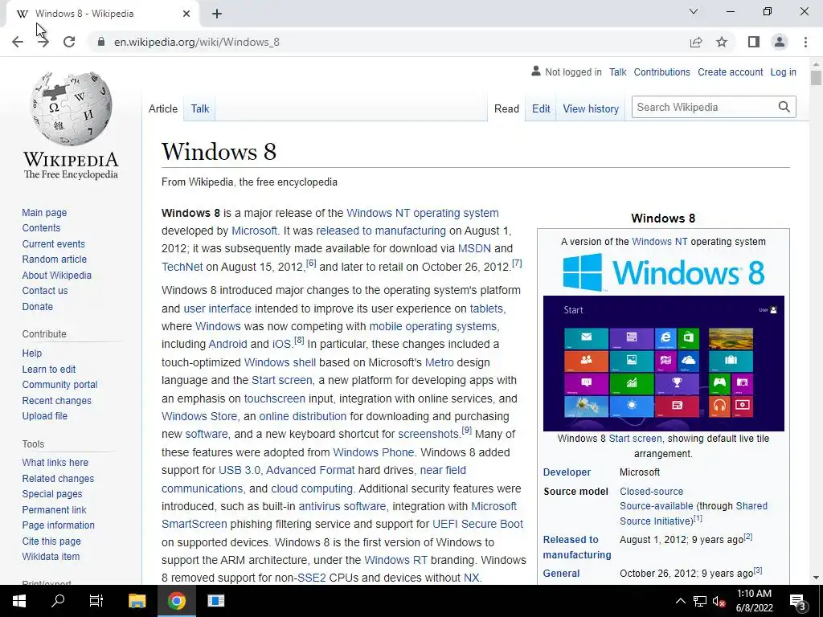Open the View history tab
823x617 pixels.
591,108
